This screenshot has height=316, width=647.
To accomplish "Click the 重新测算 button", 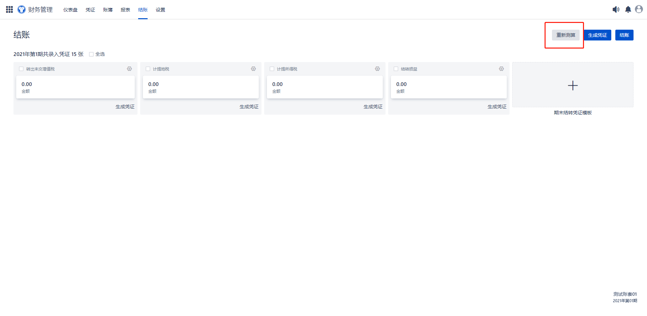I will pos(566,35).
